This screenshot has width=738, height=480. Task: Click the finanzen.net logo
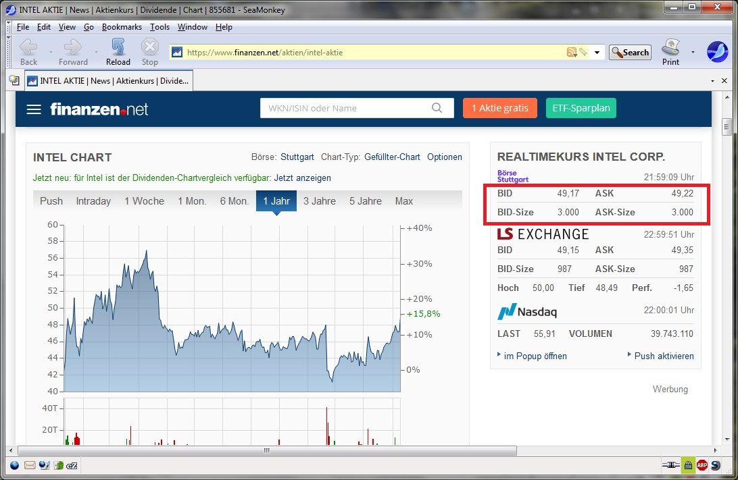pyautogui.click(x=99, y=109)
